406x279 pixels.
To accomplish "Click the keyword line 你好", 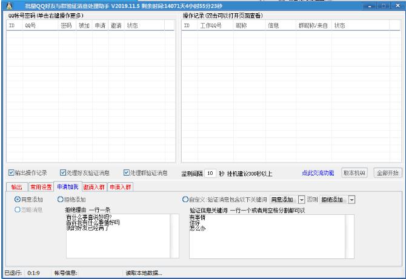I will [195, 223].
